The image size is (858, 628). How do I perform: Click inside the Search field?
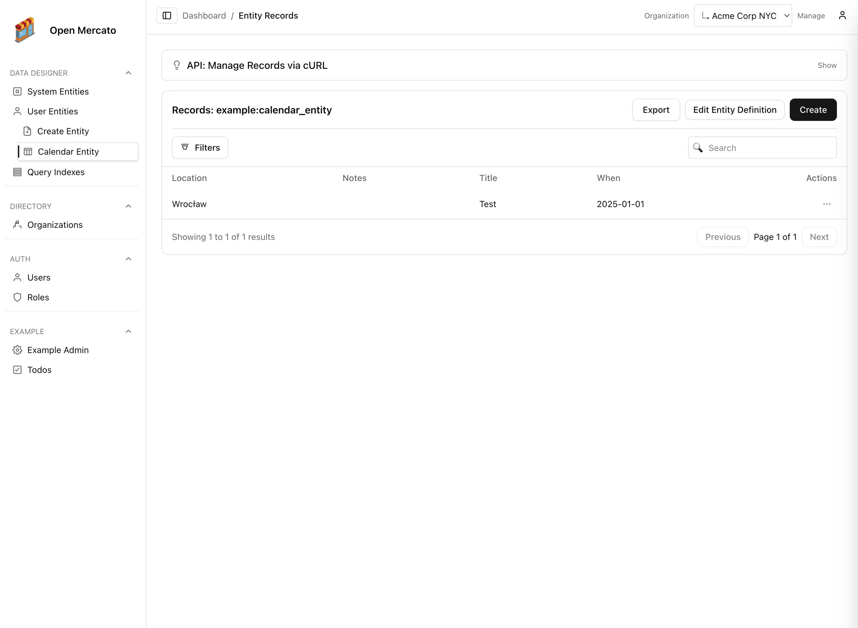[764, 148]
